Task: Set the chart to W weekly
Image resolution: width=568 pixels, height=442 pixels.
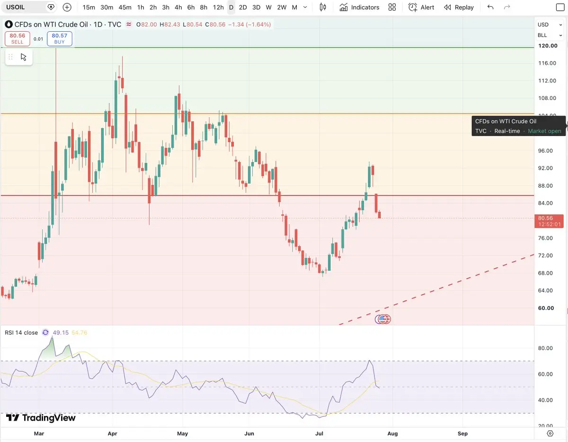Action: click(x=268, y=7)
